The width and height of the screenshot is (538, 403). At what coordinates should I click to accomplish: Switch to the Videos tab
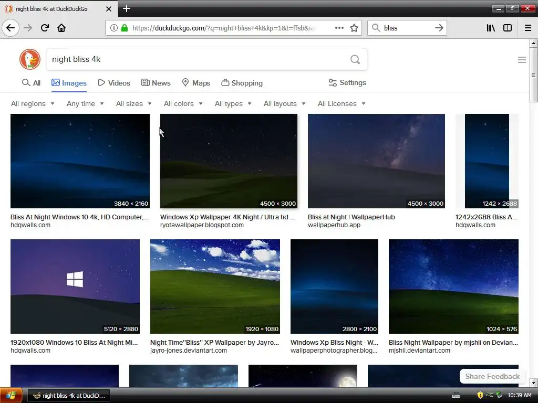[114, 83]
